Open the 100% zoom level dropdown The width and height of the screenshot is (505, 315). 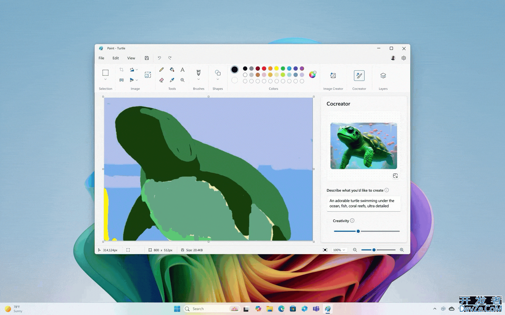[339, 250]
